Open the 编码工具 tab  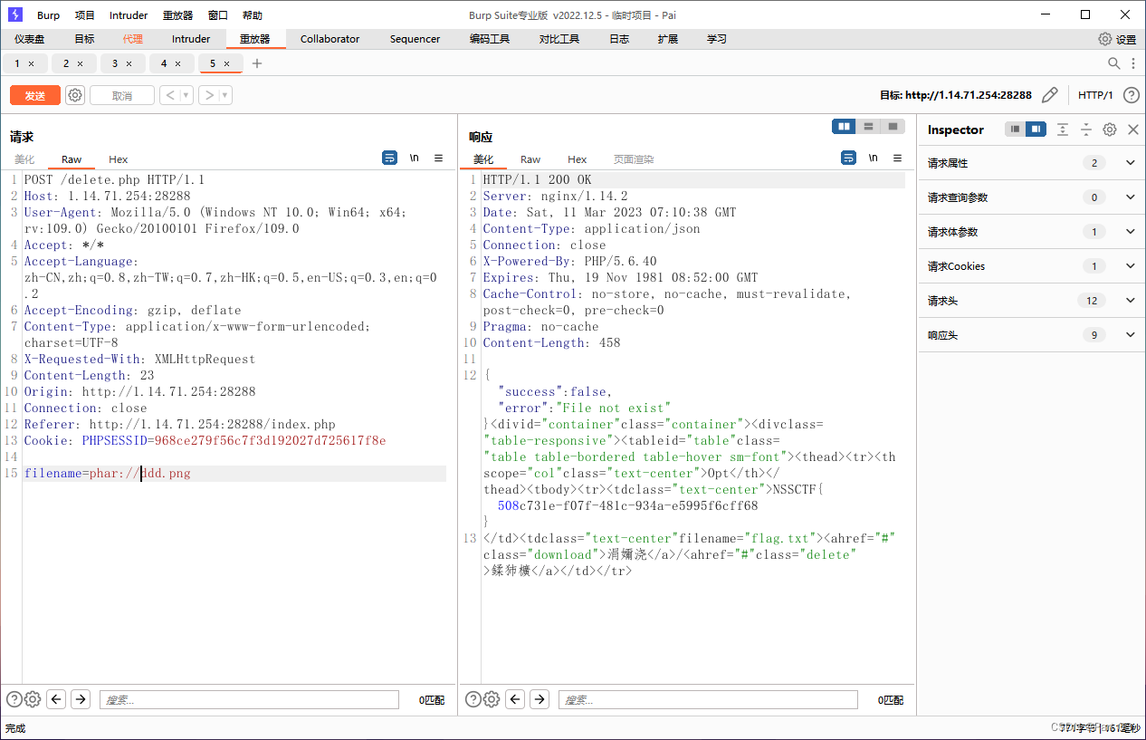point(490,39)
